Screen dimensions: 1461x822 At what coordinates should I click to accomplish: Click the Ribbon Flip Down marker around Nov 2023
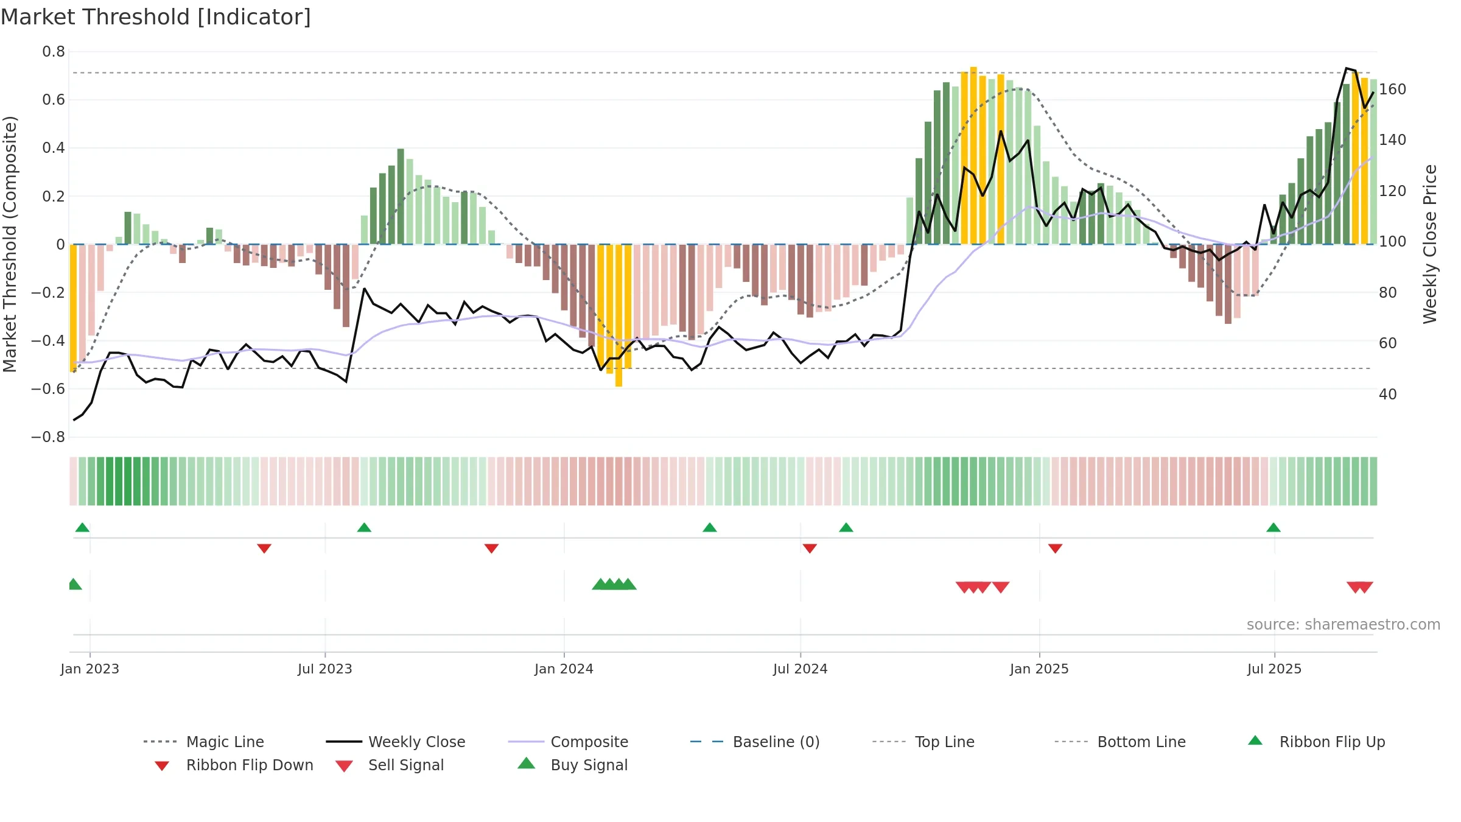pyautogui.click(x=492, y=549)
